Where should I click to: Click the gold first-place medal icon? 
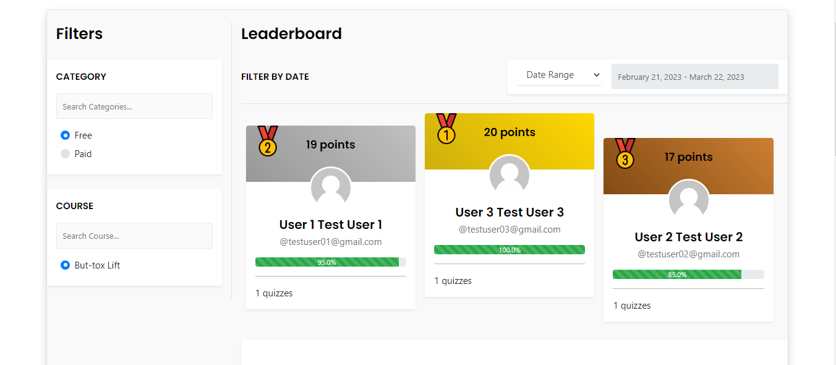click(x=446, y=129)
